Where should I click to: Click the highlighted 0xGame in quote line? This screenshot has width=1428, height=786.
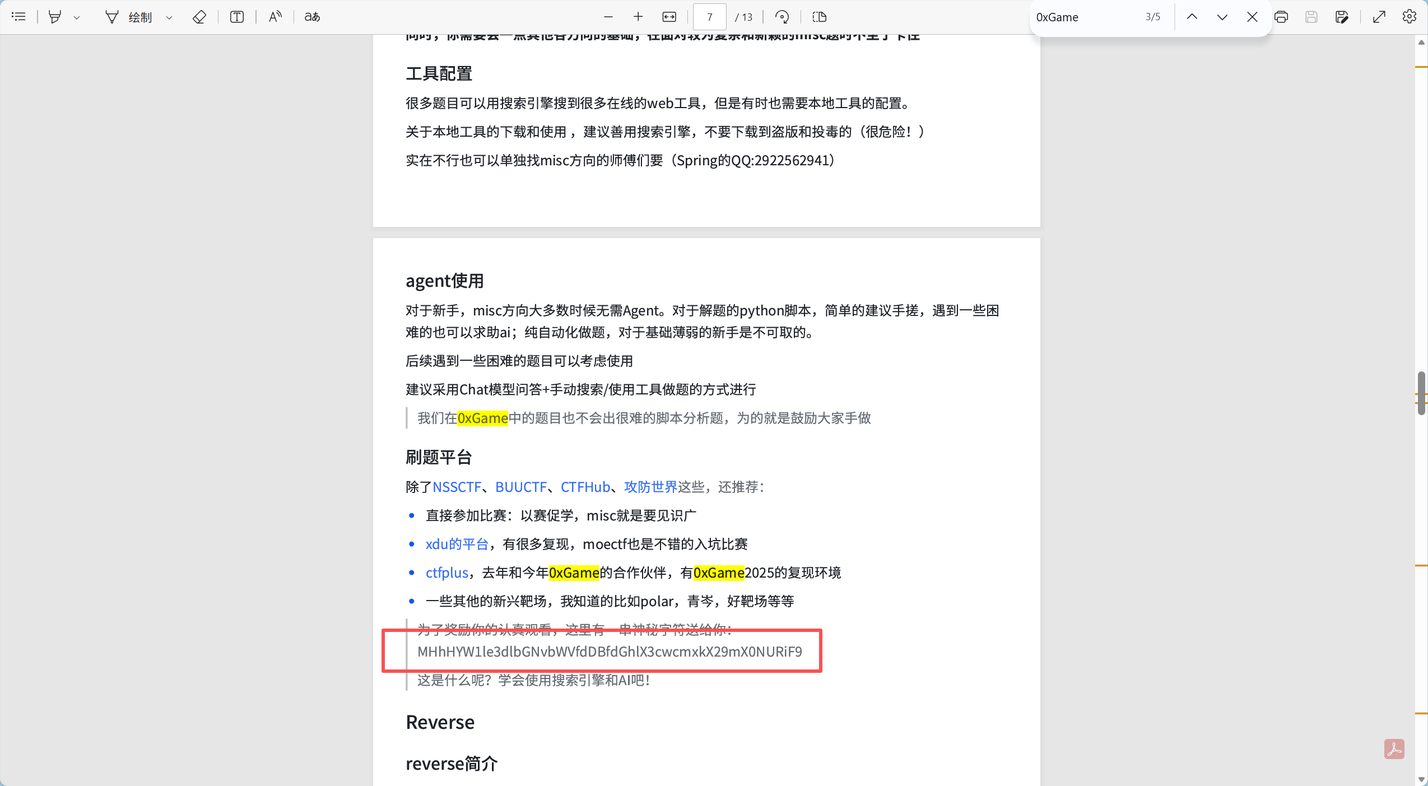482,418
